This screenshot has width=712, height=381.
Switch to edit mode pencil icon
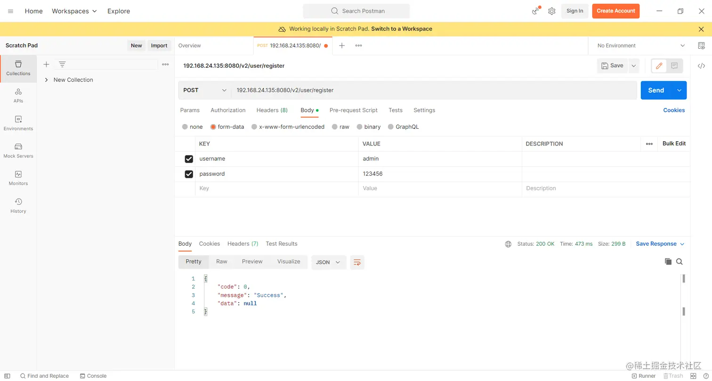tap(659, 66)
